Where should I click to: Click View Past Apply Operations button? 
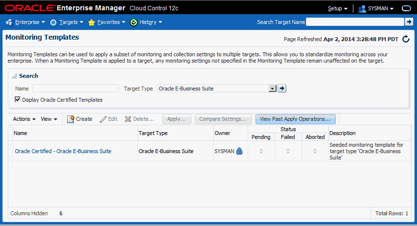296,119
